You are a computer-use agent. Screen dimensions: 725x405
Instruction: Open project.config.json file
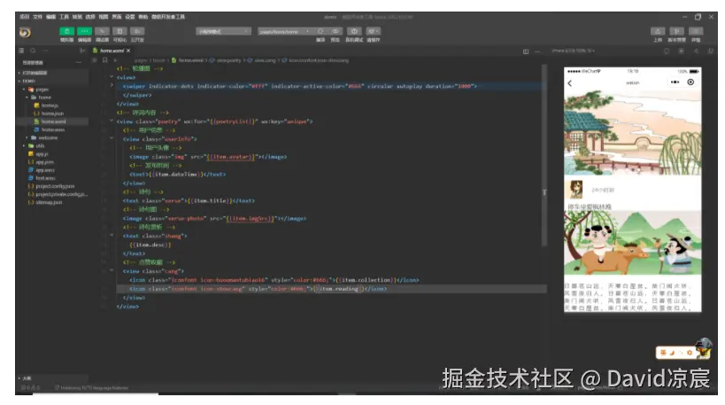point(51,186)
